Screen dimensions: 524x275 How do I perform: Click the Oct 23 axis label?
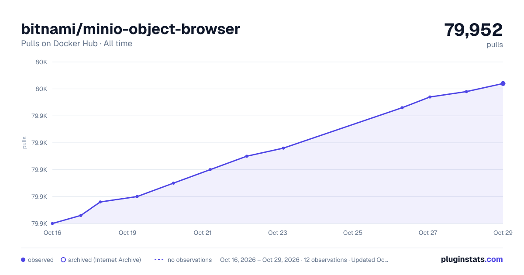point(278,233)
